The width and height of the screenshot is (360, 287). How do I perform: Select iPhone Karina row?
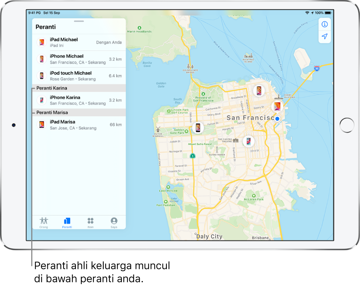pyautogui.click(x=79, y=100)
